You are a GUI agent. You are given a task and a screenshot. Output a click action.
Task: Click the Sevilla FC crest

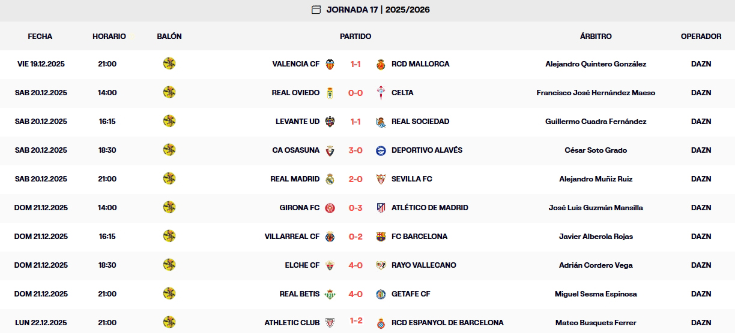point(380,179)
